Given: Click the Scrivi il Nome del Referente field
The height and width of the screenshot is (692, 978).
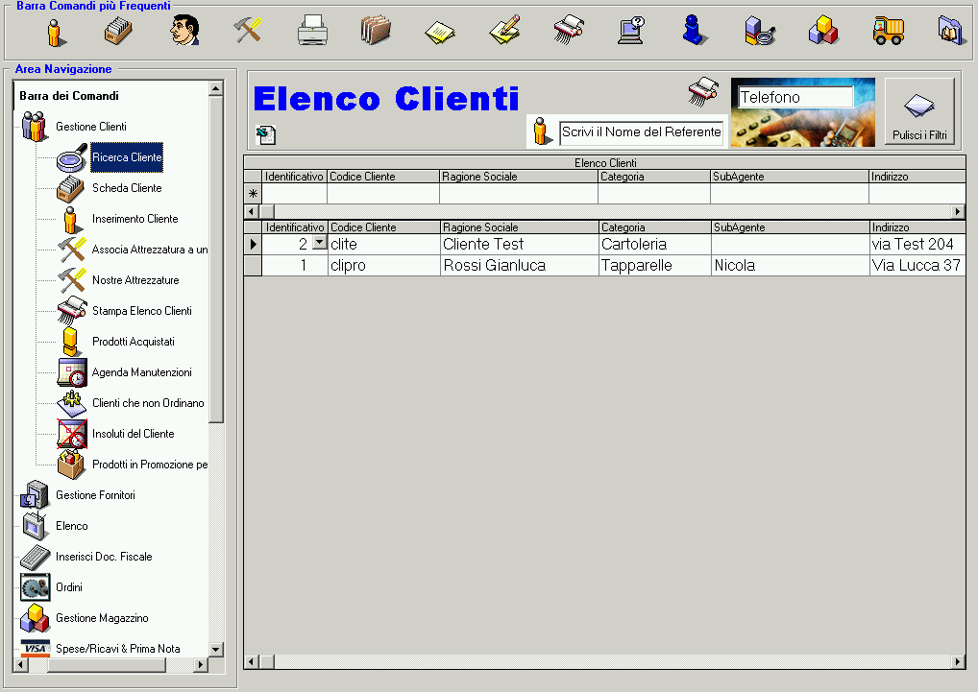Looking at the screenshot, I should point(641,132).
